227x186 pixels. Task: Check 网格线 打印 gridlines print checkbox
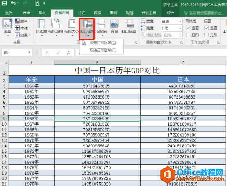pyautogui.click(x=188, y=35)
